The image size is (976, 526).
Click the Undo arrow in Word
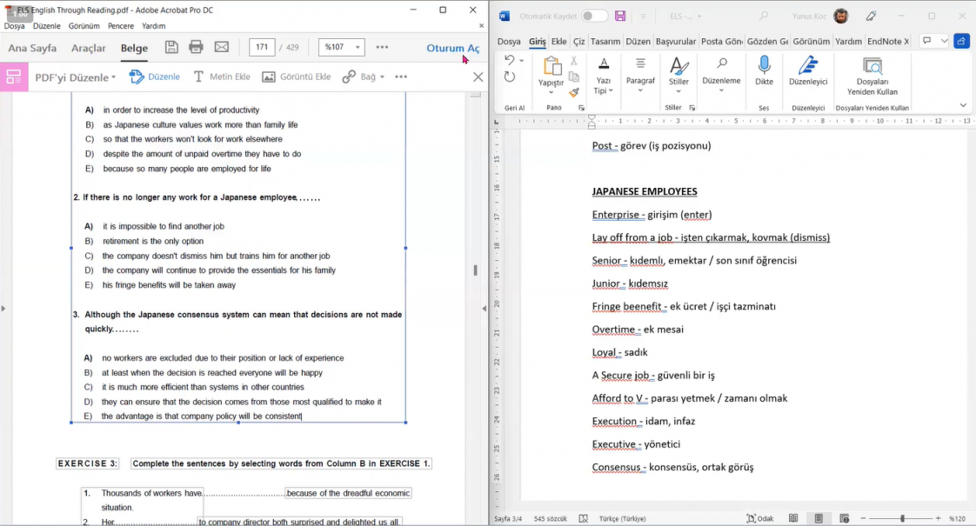click(x=509, y=60)
